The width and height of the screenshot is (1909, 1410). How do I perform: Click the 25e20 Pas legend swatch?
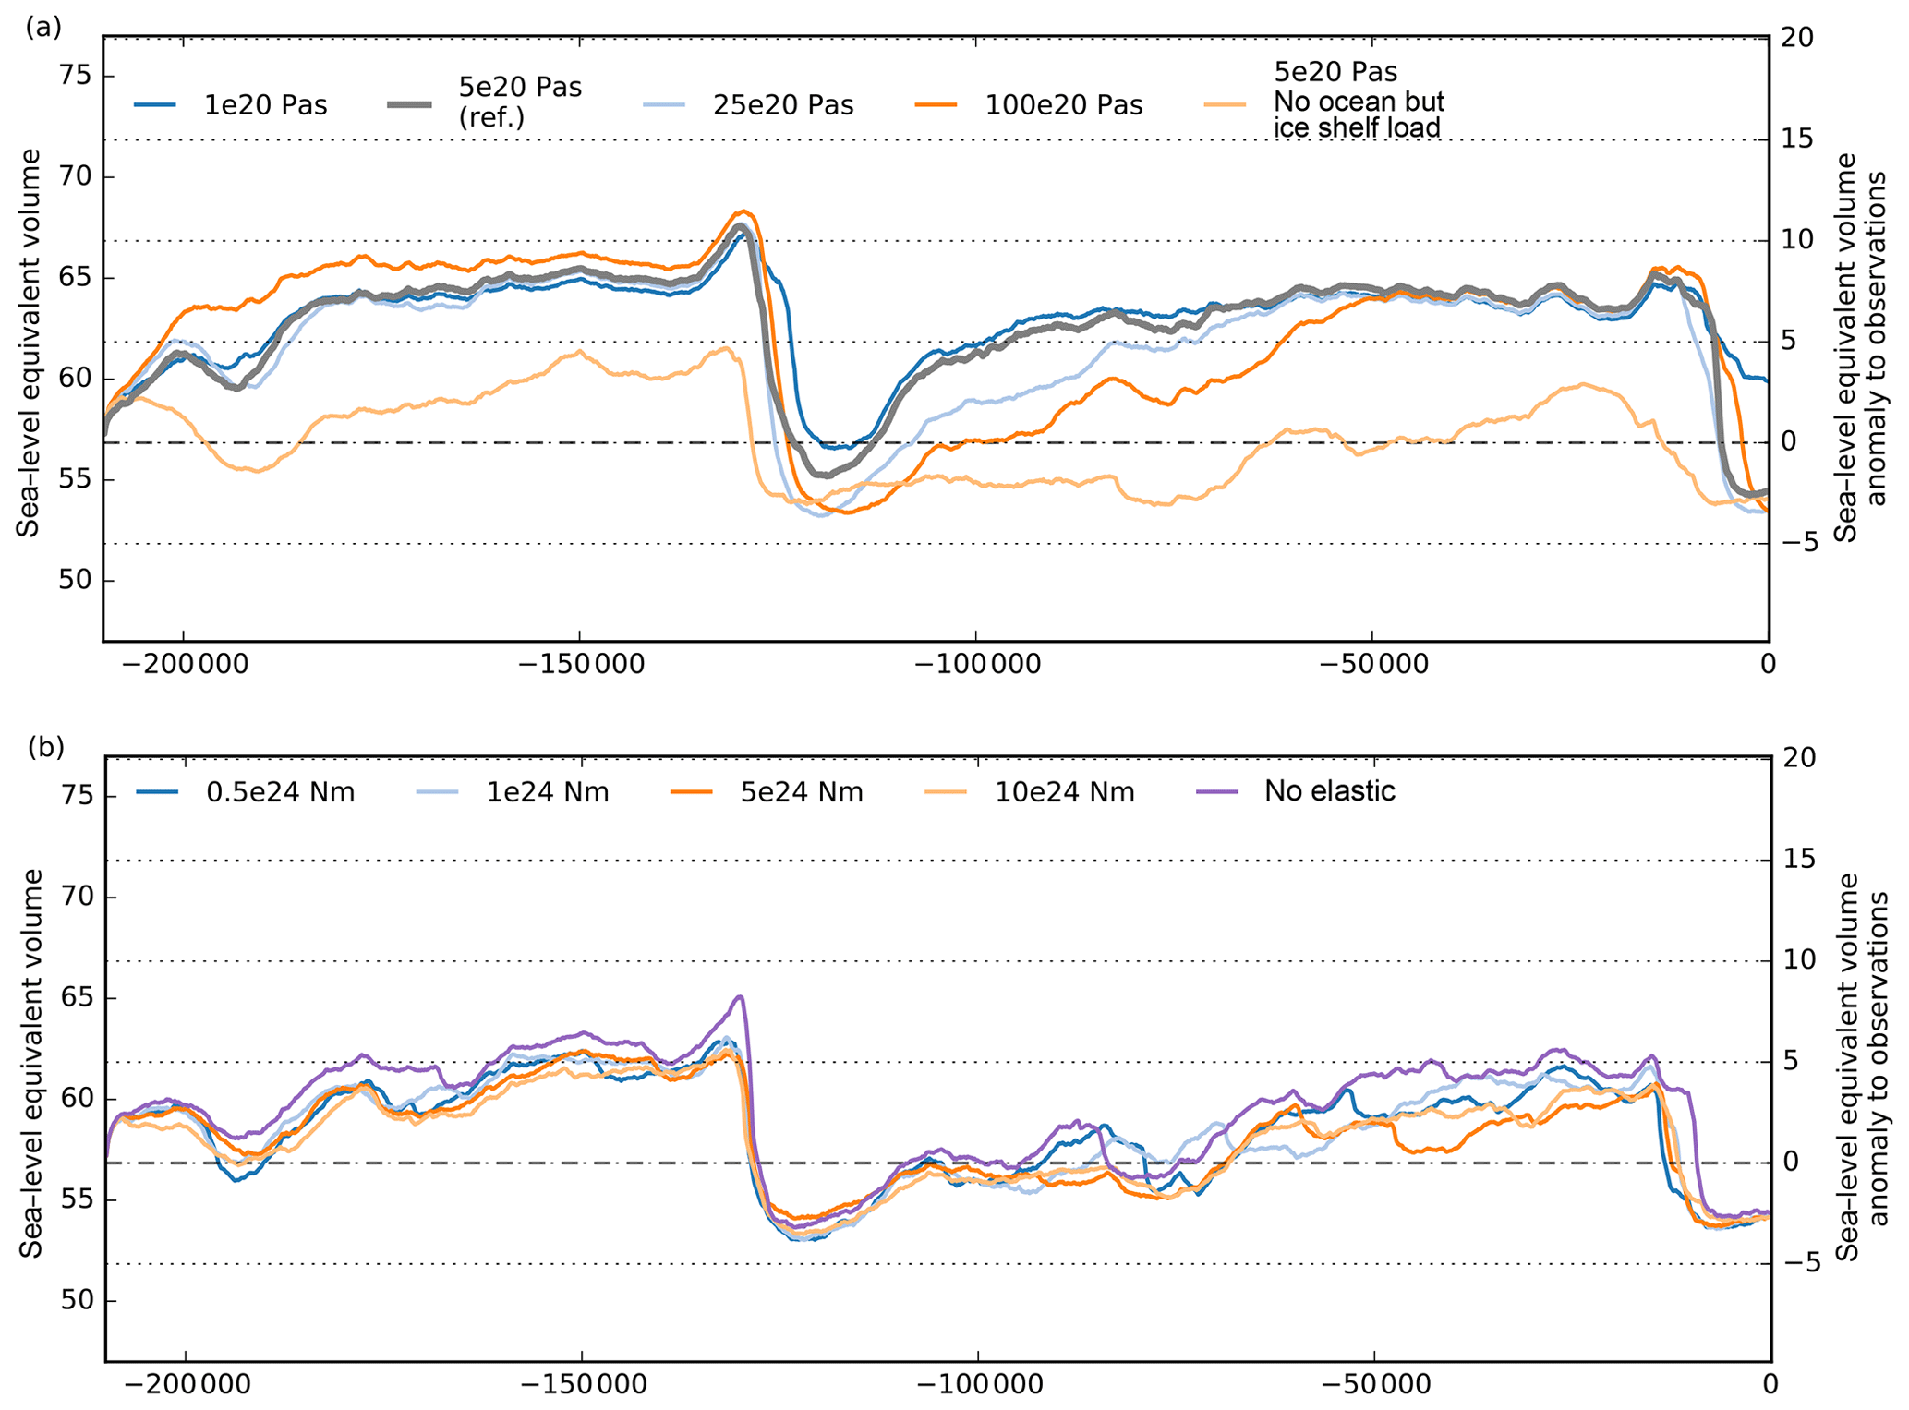663,105
